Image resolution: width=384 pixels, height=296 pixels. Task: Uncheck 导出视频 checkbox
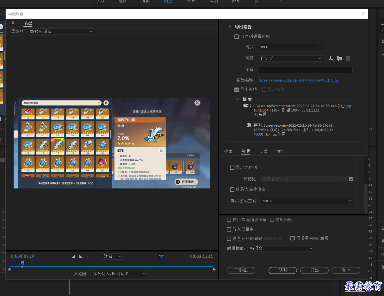point(237,90)
